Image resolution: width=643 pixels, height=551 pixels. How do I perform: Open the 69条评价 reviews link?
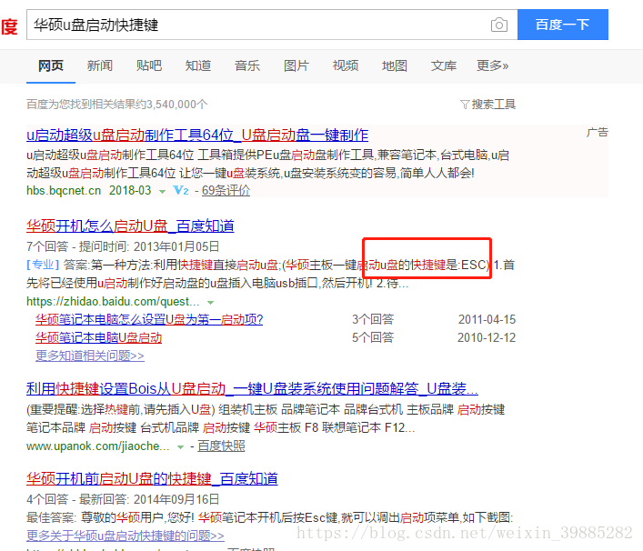click(x=226, y=191)
